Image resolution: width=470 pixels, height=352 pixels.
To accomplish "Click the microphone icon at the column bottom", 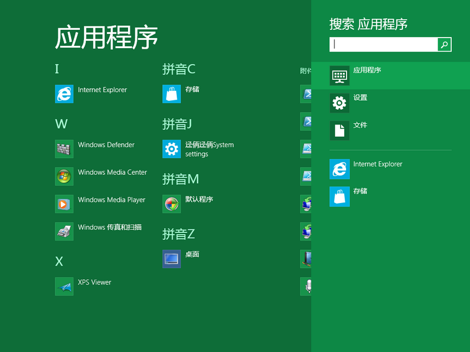I will point(305,286).
